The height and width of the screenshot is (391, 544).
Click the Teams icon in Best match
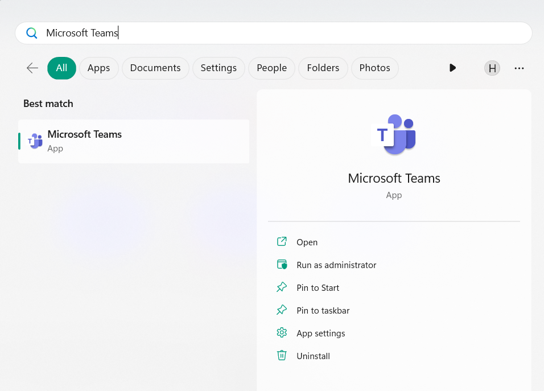(36, 141)
